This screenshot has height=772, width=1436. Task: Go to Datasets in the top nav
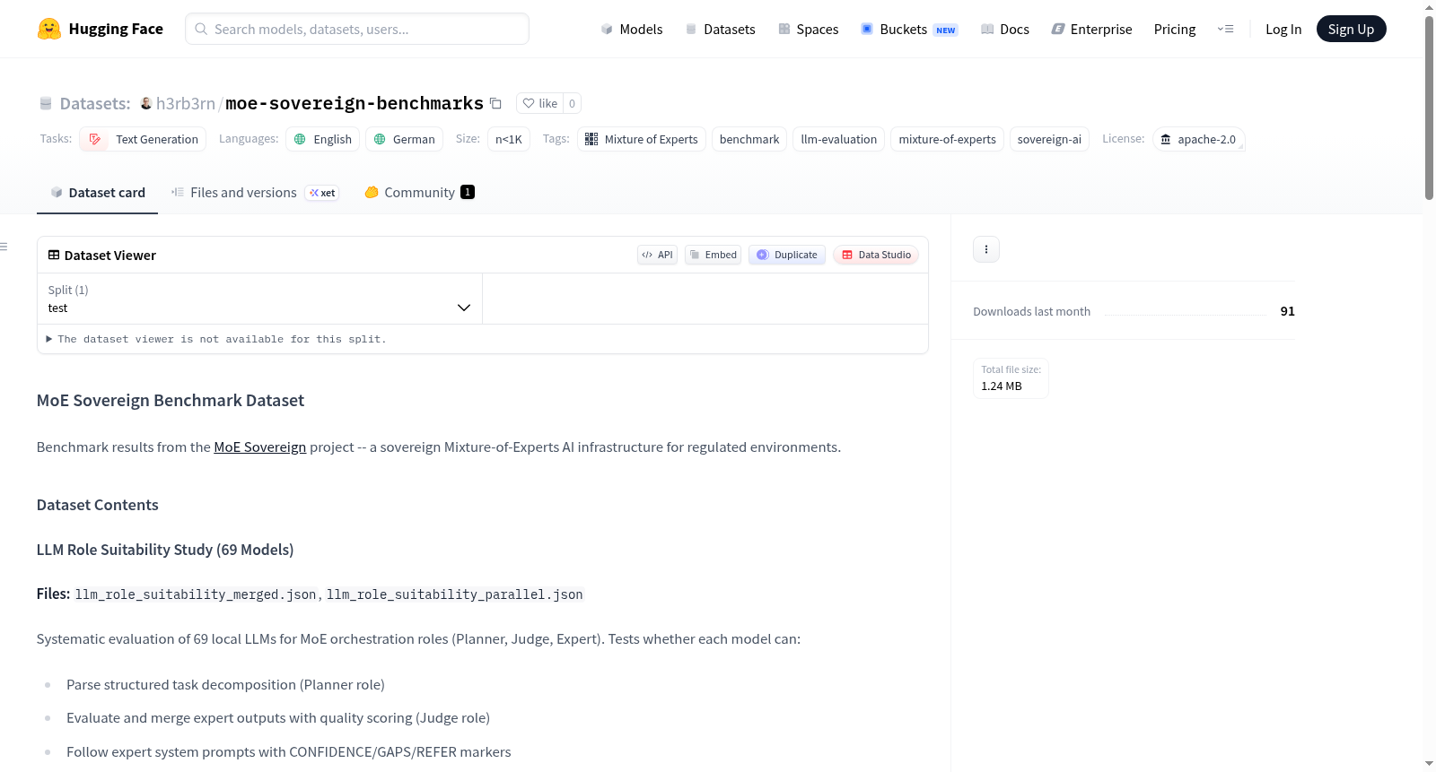tap(721, 29)
